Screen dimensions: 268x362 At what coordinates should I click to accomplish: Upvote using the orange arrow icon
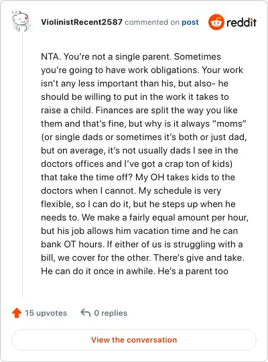point(17,313)
